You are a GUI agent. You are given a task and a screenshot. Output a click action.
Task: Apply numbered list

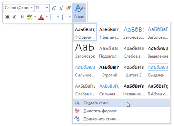point(64,17)
